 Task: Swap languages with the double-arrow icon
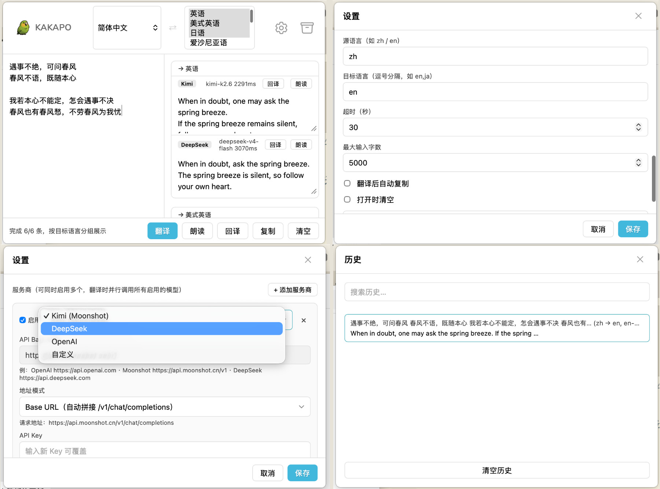pyautogui.click(x=173, y=28)
